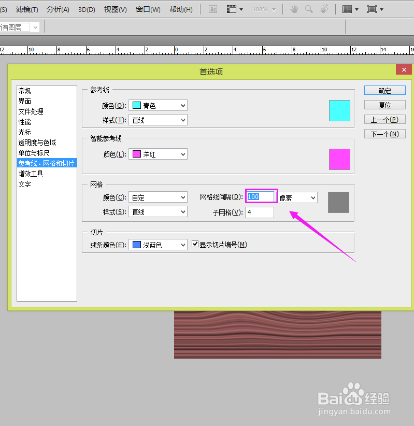
Task: Open the 帮助(H) menu
Action: (x=181, y=9)
